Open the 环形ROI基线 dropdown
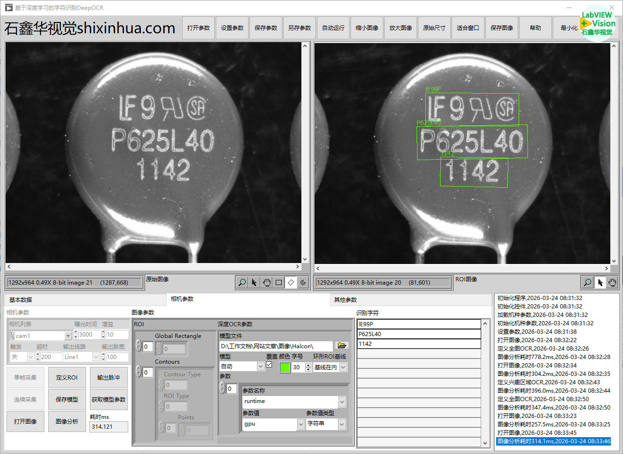This screenshot has height=454, width=623. point(343,367)
